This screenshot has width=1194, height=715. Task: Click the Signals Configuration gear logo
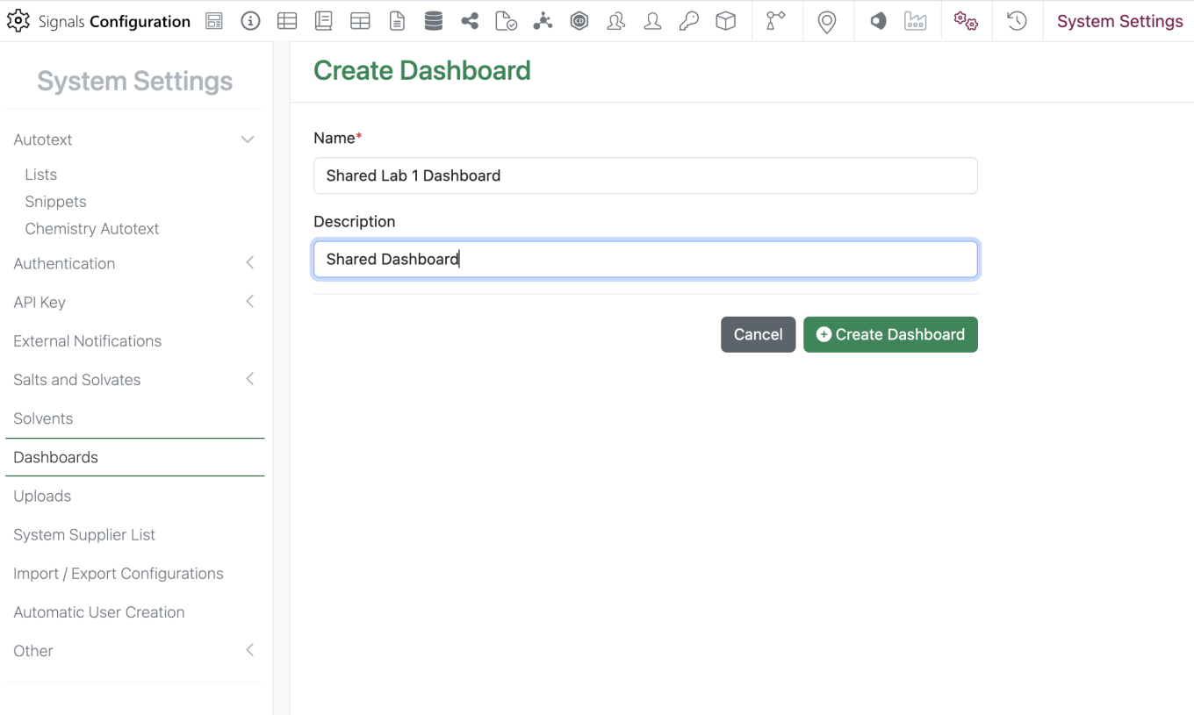(18, 21)
